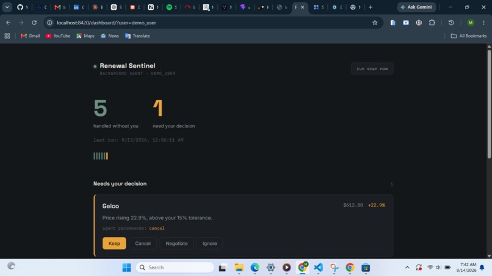Click the last run timestamp text

click(x=139, y=140)
